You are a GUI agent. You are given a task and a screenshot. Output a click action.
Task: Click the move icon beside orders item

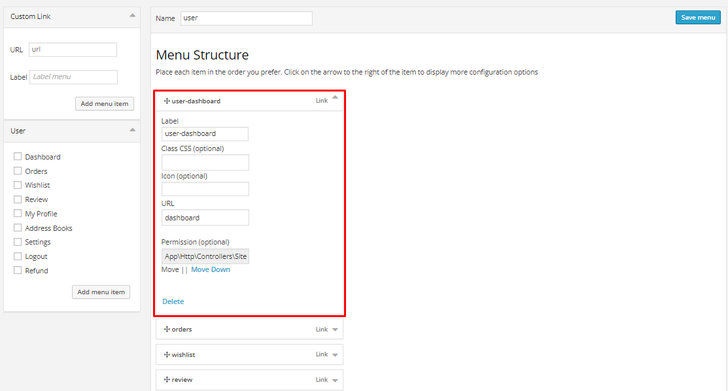point(167,330)
